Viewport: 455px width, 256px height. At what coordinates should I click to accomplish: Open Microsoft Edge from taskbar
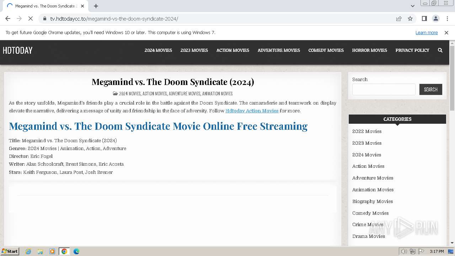tap(76, 251)
